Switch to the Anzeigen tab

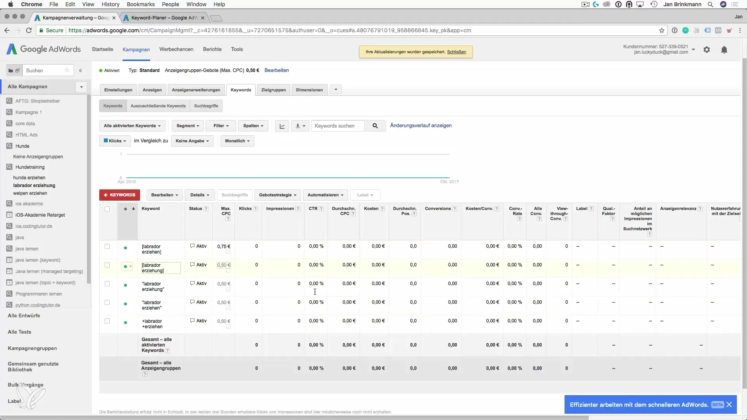click(152, 90)
